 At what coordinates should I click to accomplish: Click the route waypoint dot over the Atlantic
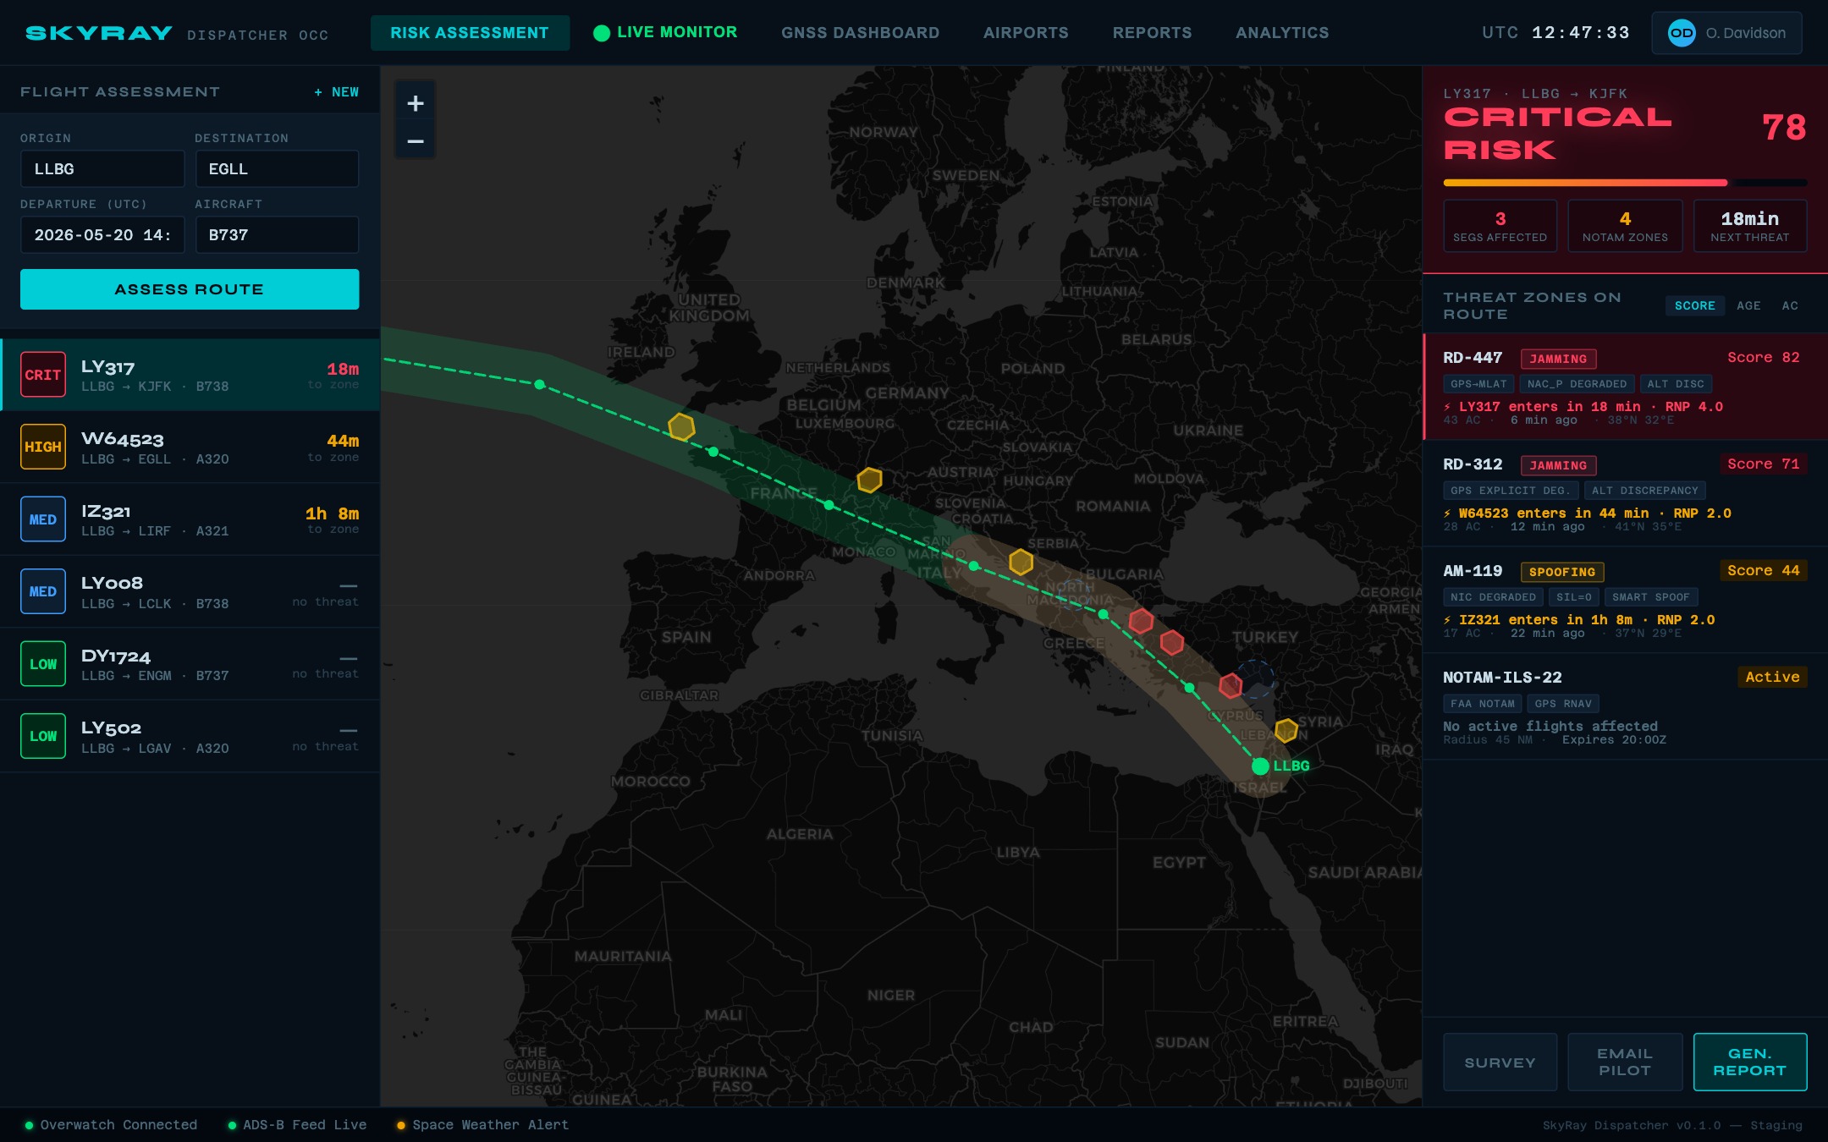540,384
